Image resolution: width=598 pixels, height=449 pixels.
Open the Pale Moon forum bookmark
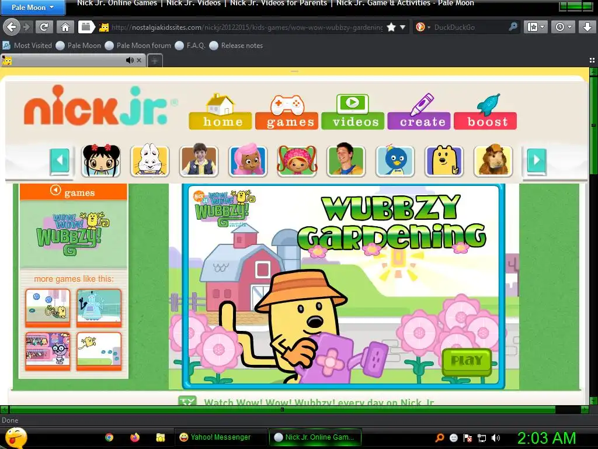[138, 46]
